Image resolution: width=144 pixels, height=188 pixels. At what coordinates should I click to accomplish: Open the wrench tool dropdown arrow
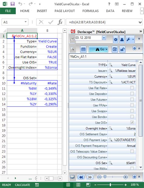click(133, 39)
